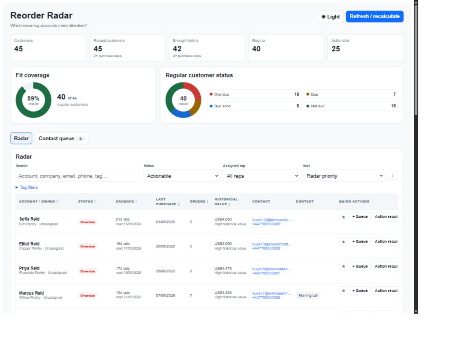The height and width of the screenshot is (345, 460).
Task: Open the Sort by Radar priority dropdown
Action: click(x=343, y=176)
